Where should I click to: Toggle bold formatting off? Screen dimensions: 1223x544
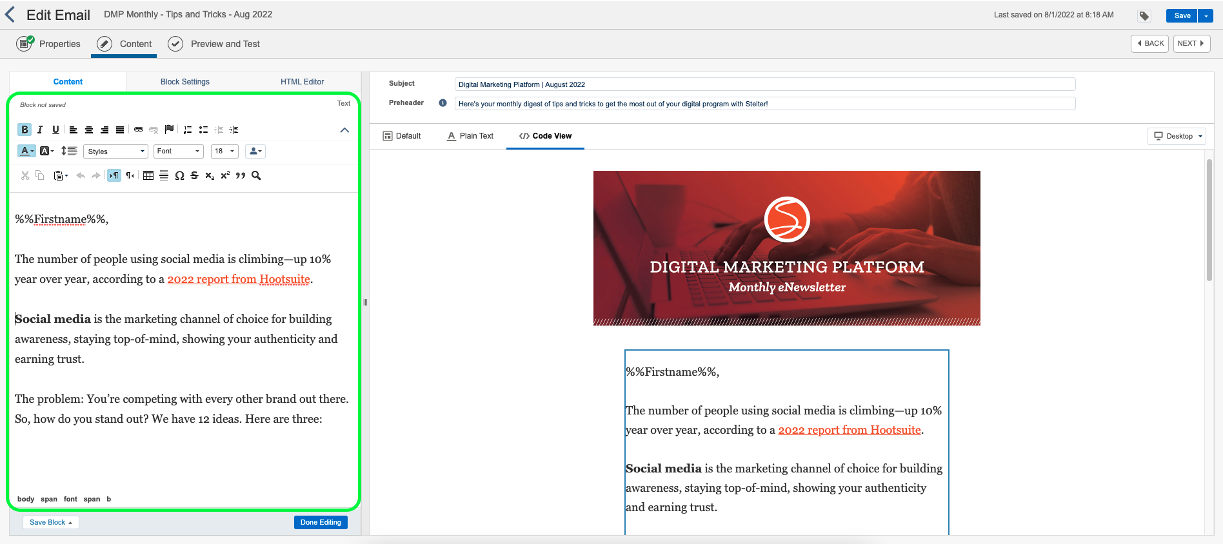[25, 130]
